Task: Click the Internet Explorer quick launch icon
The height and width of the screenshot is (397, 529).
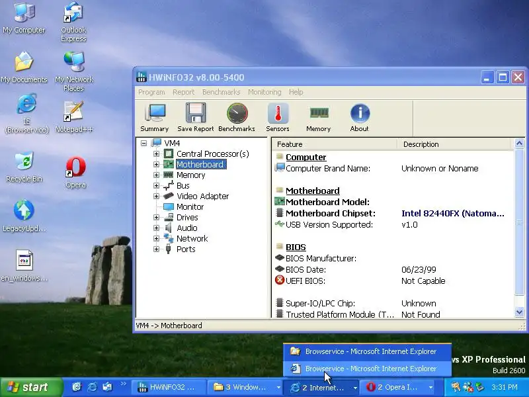Action: [92, 387]
